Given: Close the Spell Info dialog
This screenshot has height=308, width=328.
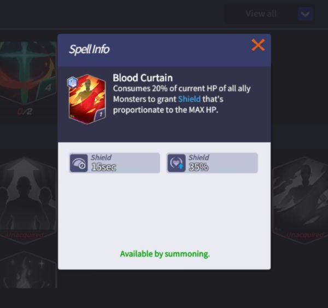Looking at the screenshot, I should [x=258, y=45].
